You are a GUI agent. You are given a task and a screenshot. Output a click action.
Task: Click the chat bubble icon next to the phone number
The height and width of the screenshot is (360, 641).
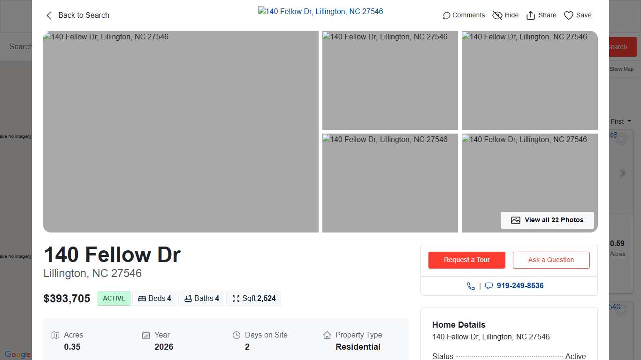pos(489,285)
